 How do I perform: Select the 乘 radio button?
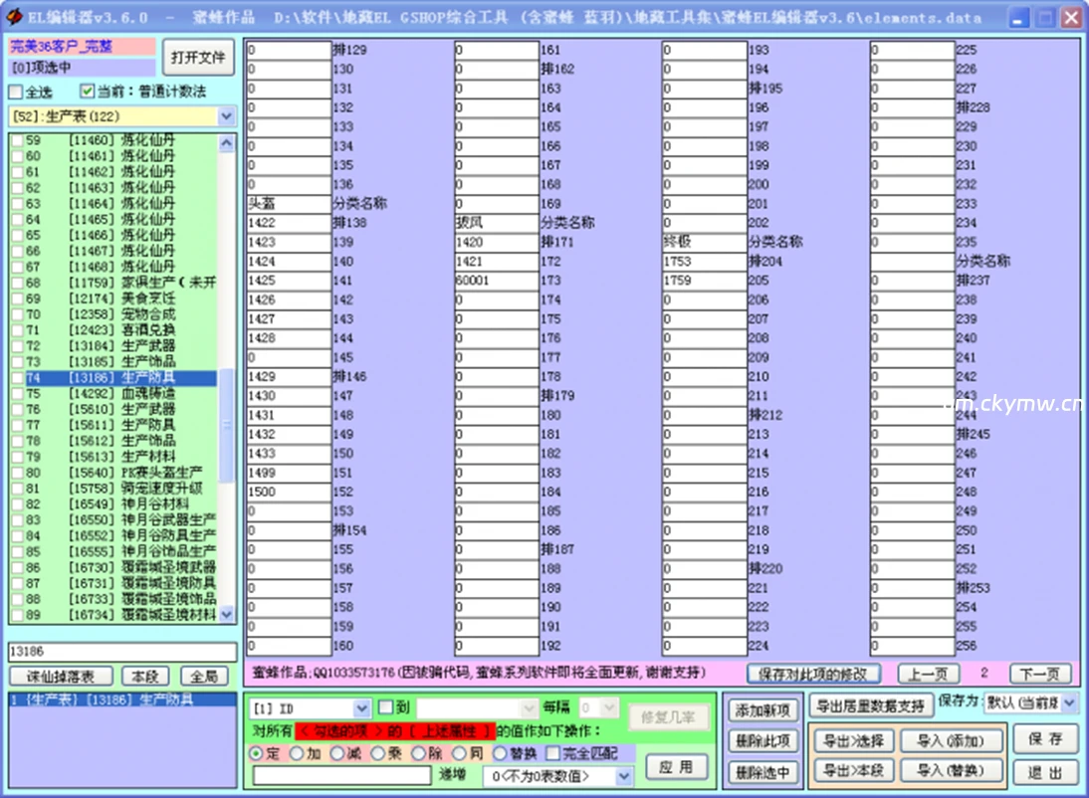point(378,753)
